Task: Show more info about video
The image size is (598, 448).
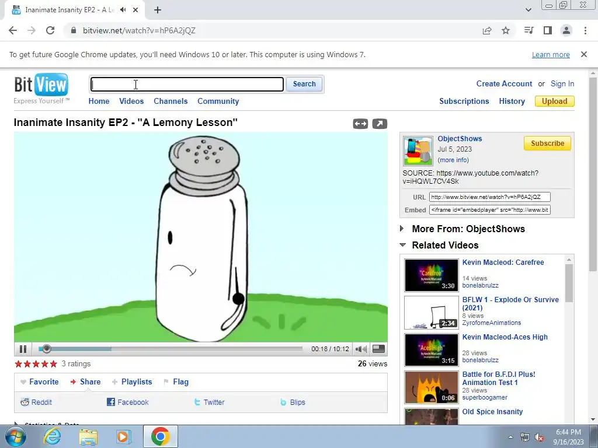Action: tap(453, 160)
